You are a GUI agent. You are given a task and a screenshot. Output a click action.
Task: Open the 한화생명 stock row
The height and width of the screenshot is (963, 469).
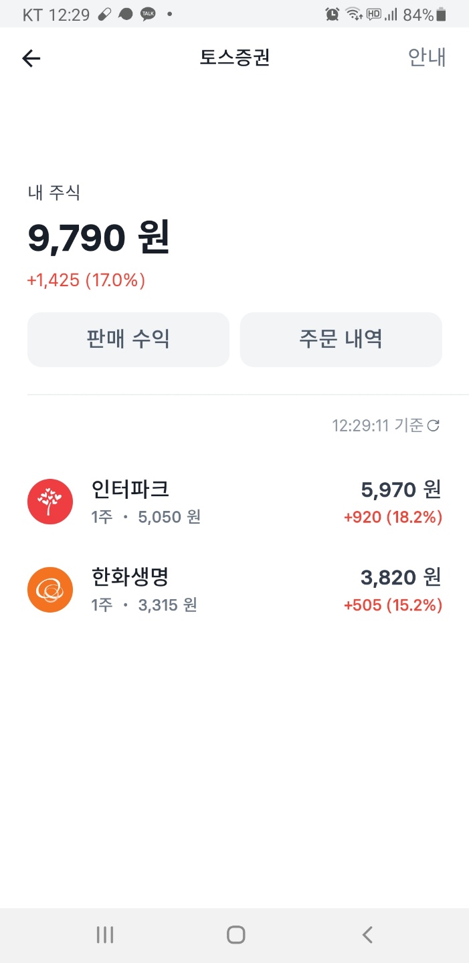click(x=234, y=589)
